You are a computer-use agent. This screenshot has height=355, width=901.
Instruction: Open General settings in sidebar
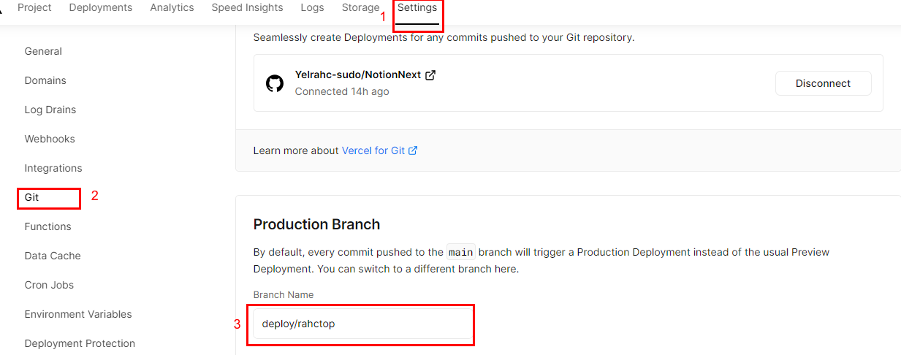click(x=43, y=51)
